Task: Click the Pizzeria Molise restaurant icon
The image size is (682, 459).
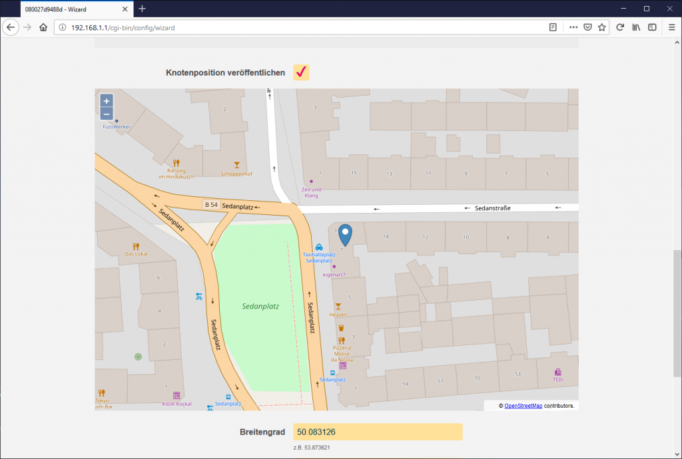Action: 342,341
